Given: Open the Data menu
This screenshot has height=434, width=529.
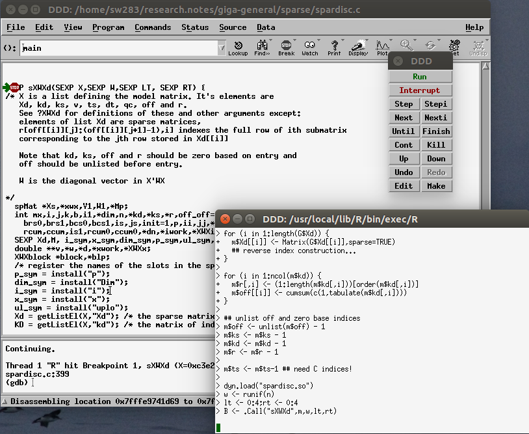Looking at the screenshot, I should [x=266, y=27].
